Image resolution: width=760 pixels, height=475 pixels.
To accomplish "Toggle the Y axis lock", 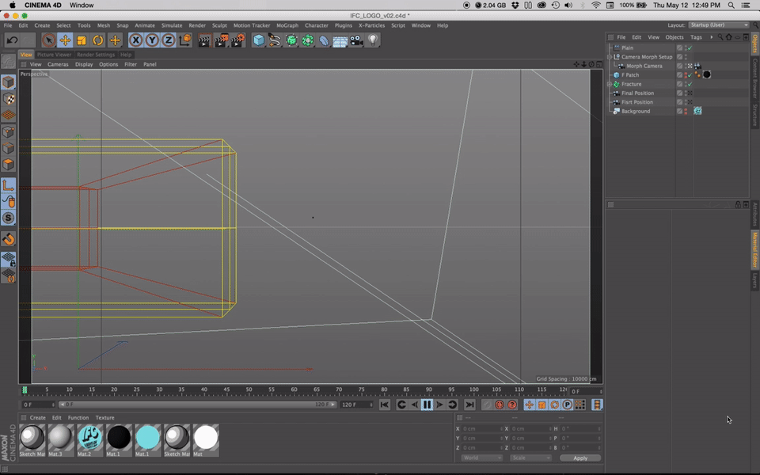I will tap(152, 40).
